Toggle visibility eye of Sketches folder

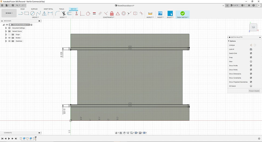click(9, 41)
